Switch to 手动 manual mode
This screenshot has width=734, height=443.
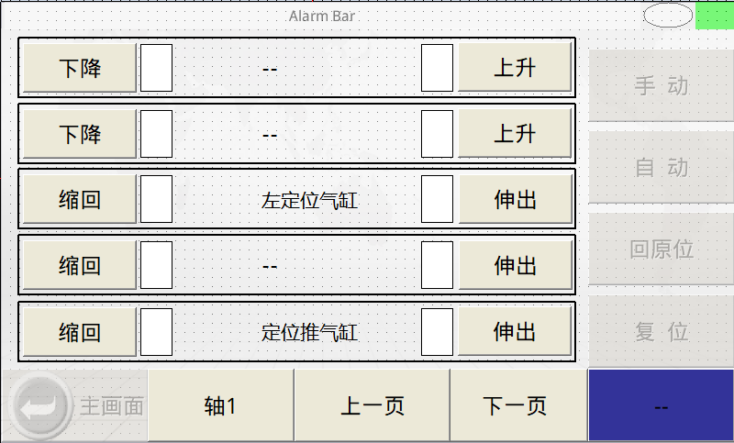661,86
